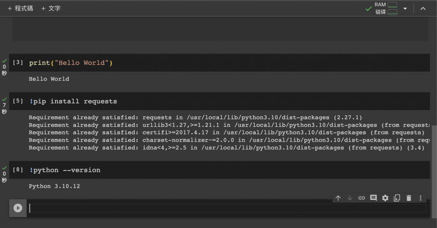Open the cell editor settings gear
This screenshot has width=437, height=228.
[385, 198]
